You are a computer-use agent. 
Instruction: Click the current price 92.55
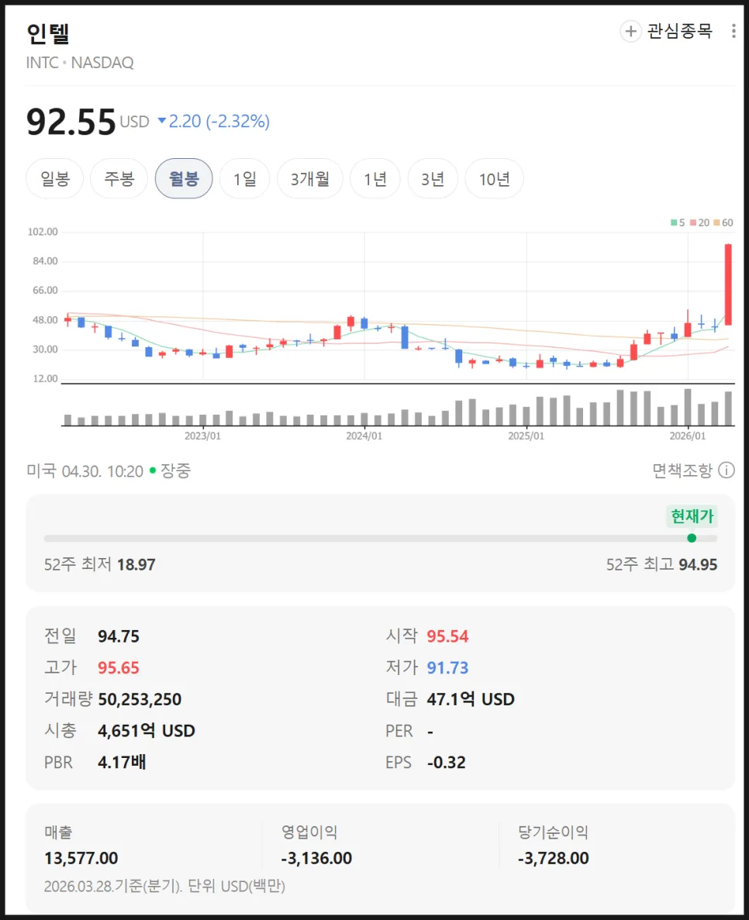point(71,122)
